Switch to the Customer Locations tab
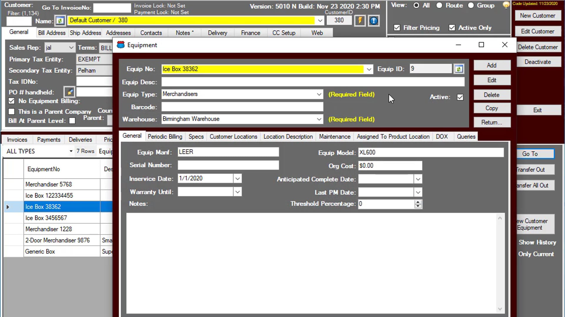 pos(233,136)
